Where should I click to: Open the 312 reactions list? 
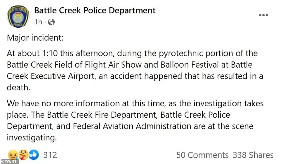point(50,155)
